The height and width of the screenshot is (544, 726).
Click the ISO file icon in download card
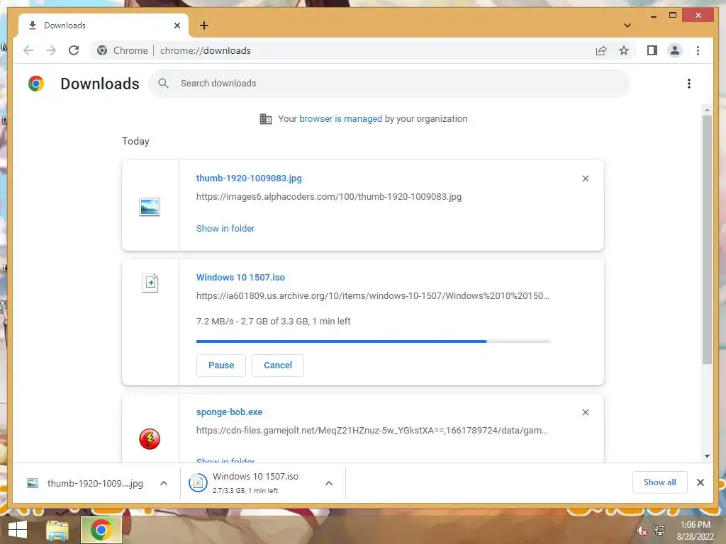(x=150, y=283)
